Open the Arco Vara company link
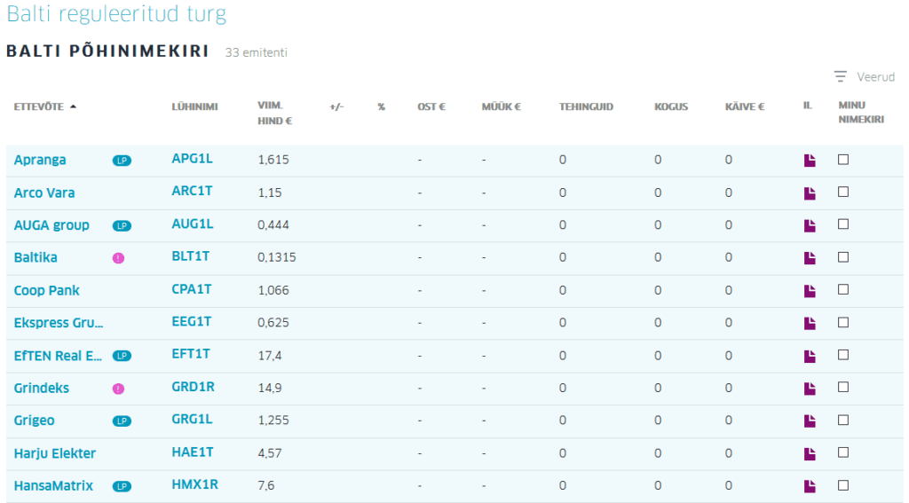The width and height of the screenshot is (909, 503). pos(44,193)
